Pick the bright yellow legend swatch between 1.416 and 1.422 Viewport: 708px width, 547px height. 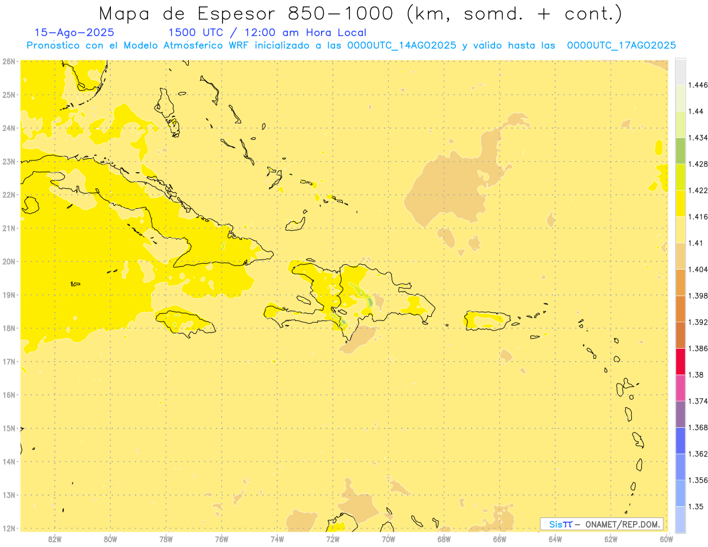point(680,203)
